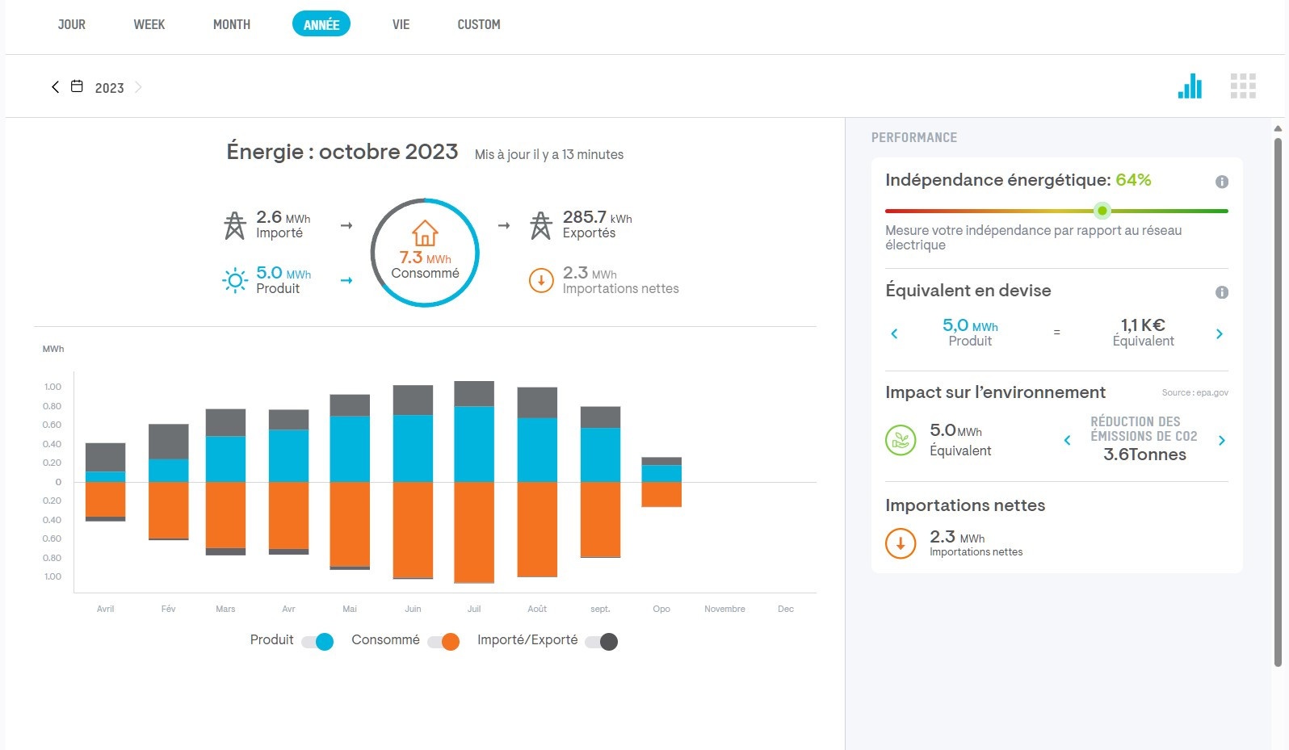The height and width of the screenshot is (750, 1289).
Task: Show previous environmental impact with left chevron
Action: 1067,440
